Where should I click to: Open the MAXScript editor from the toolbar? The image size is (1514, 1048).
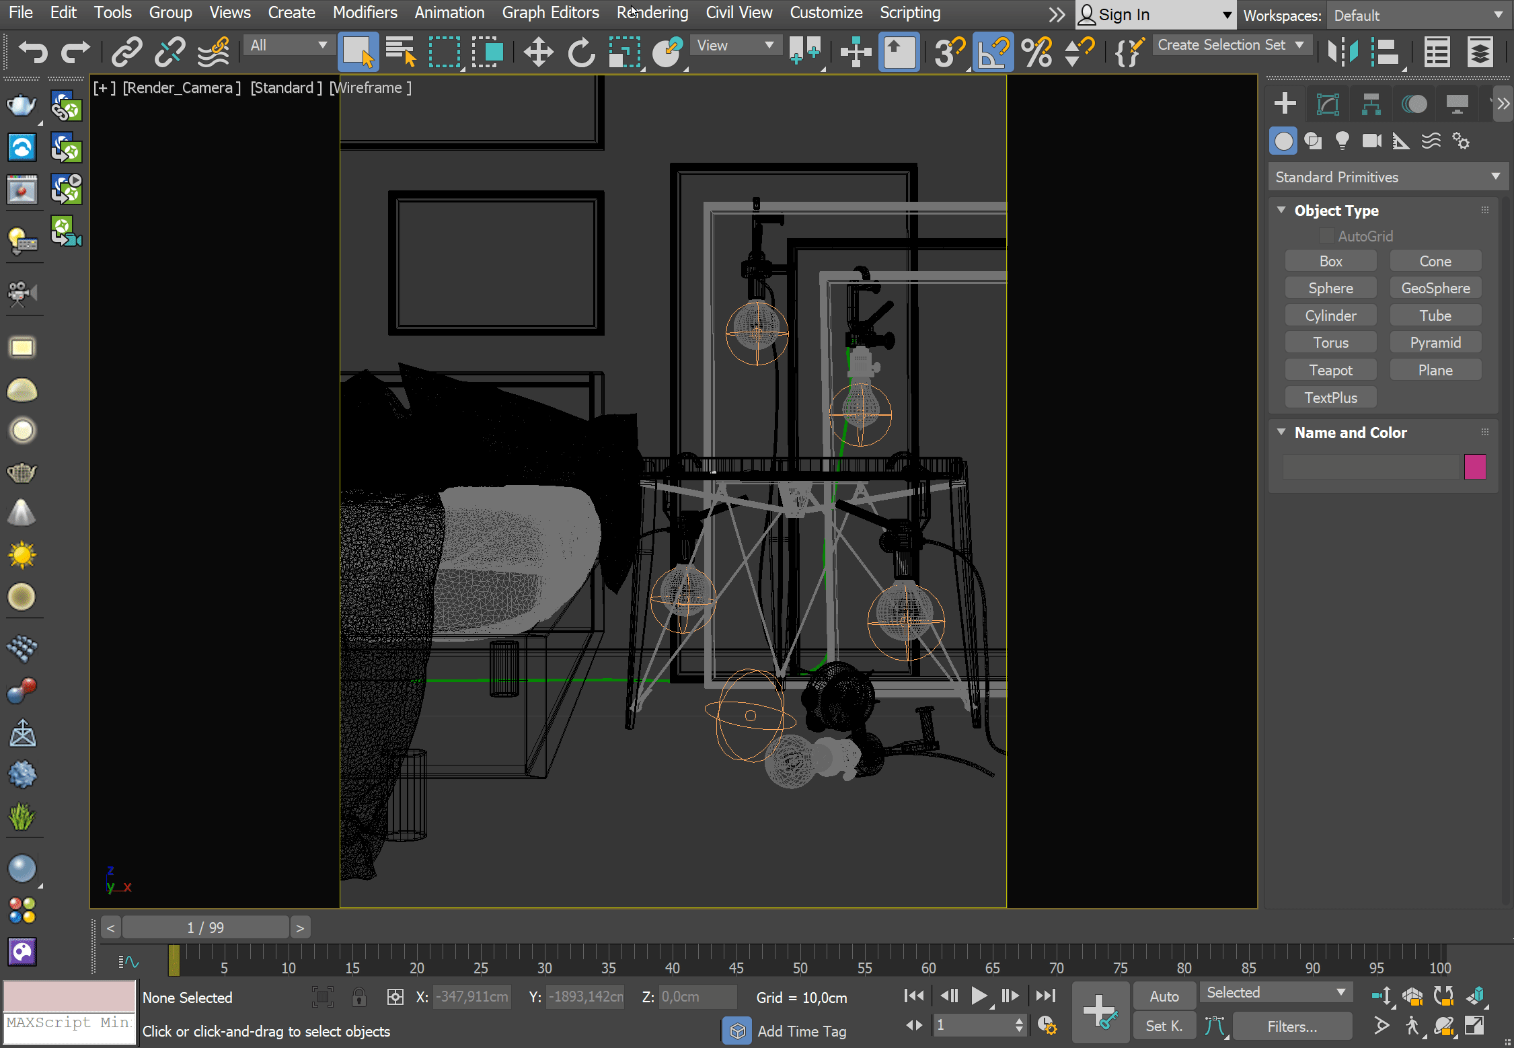(1129, 52)
